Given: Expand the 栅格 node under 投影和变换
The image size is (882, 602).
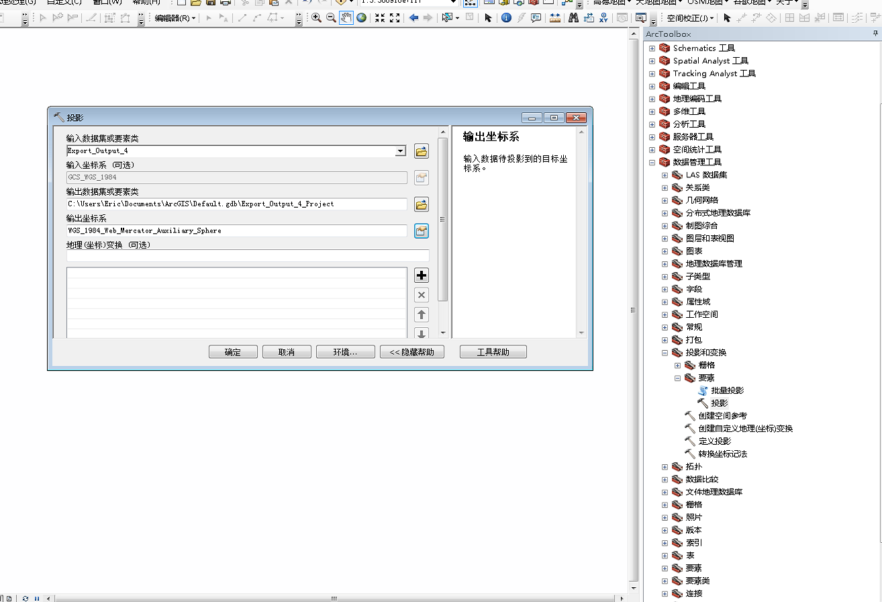Looking at the screenshot, I should (x=677, y=365).
